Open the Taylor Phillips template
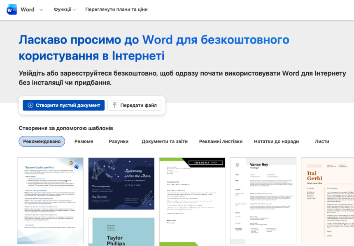Screen dimensions: 354x246 click(121, 232)
